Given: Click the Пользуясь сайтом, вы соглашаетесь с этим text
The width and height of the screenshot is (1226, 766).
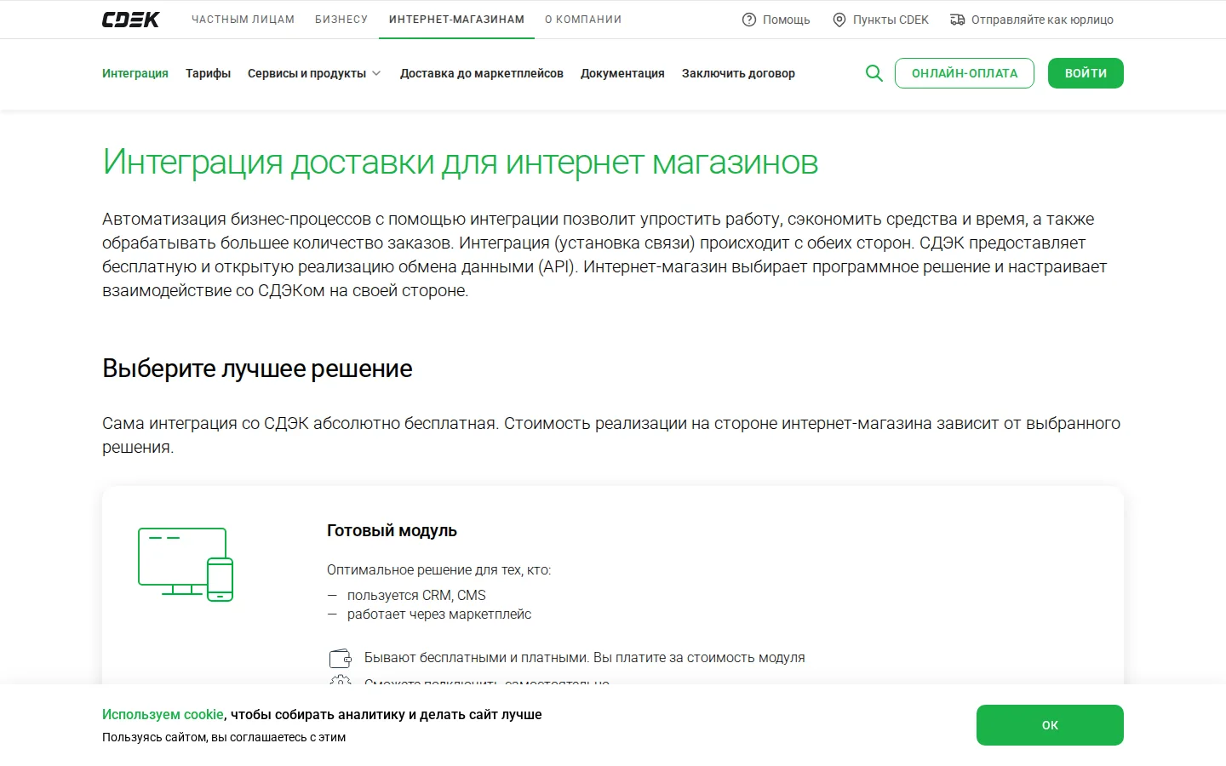Looking at the screenshot, I should pyautogui.click(x=224, y=737).
